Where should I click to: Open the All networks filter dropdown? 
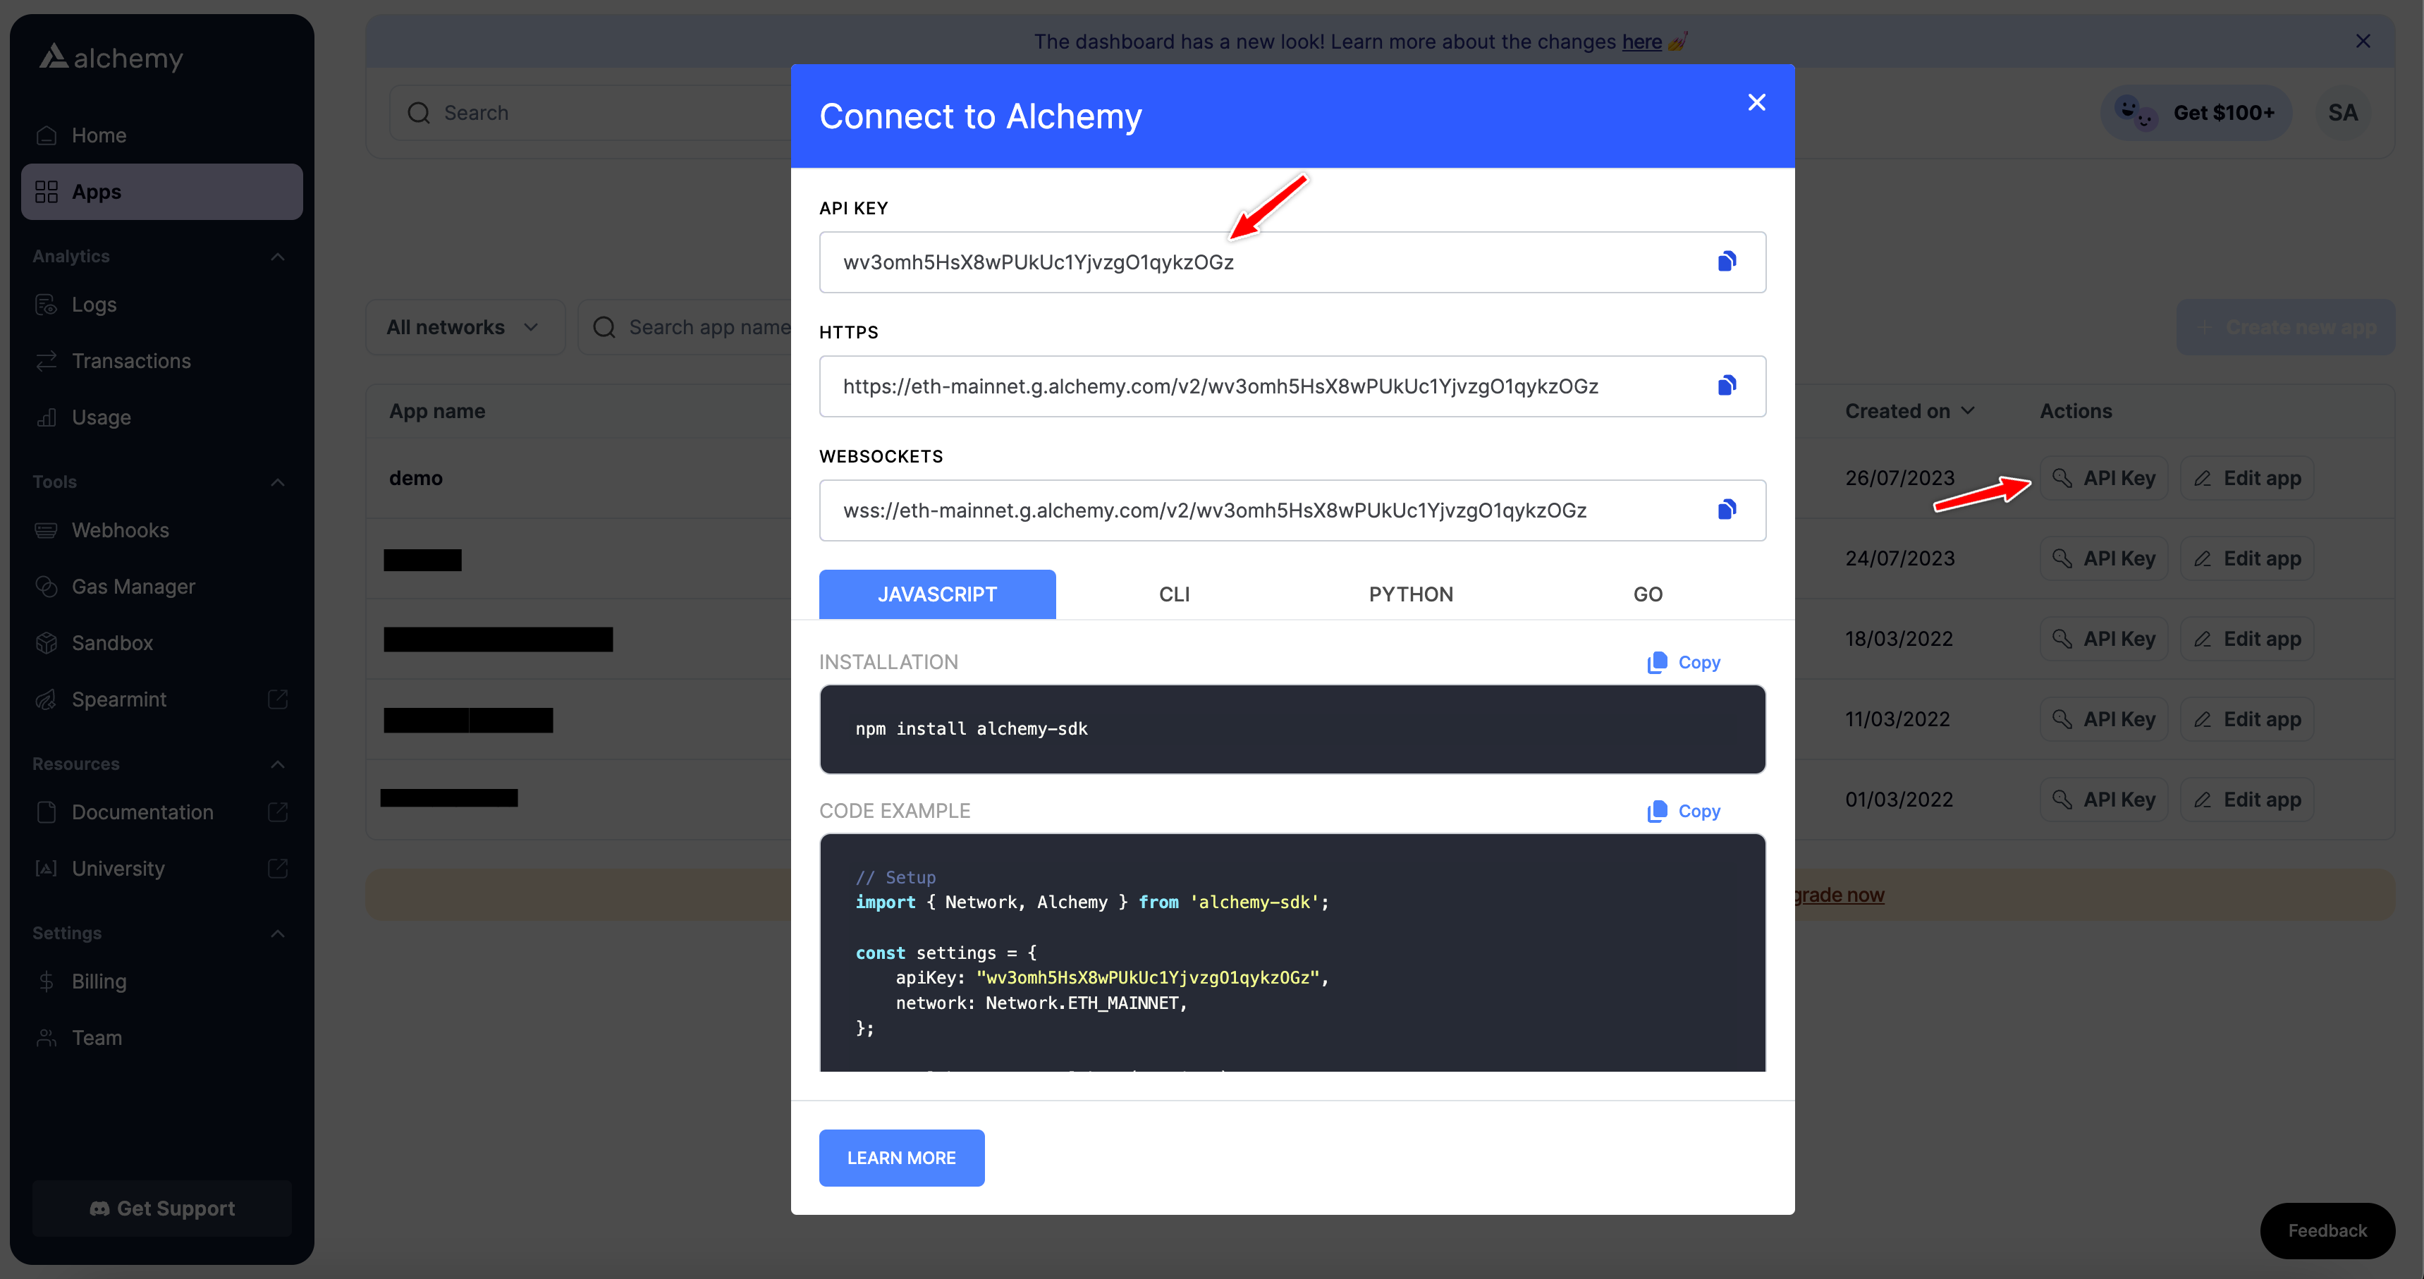[465, 326]
